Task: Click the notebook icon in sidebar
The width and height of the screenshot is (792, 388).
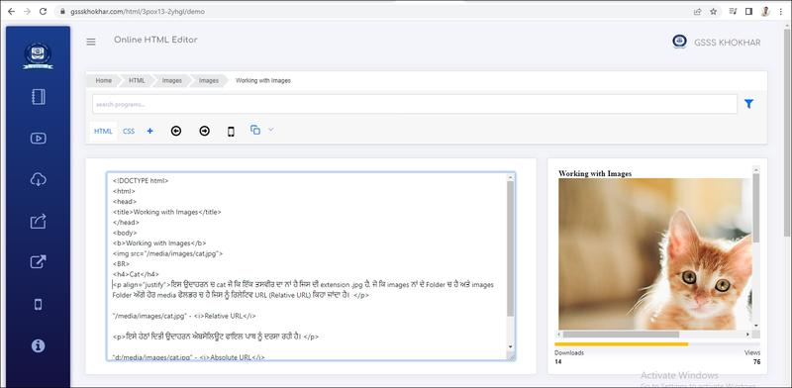Action: [x=39, y=96]
